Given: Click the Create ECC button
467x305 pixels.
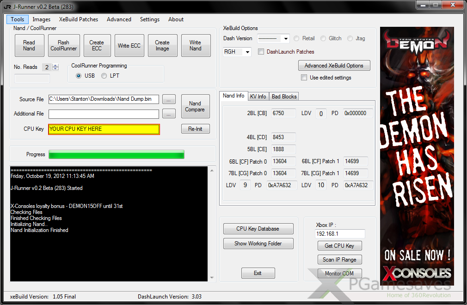Looking at the screenshot, I should [97, 45].
